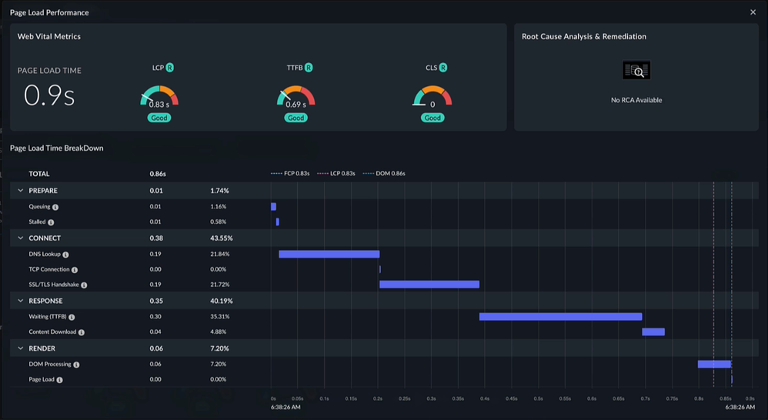The height and width of the screenshot is (420, 768).
Task: Click the No RCA Available text
Action: pos(636,100)
